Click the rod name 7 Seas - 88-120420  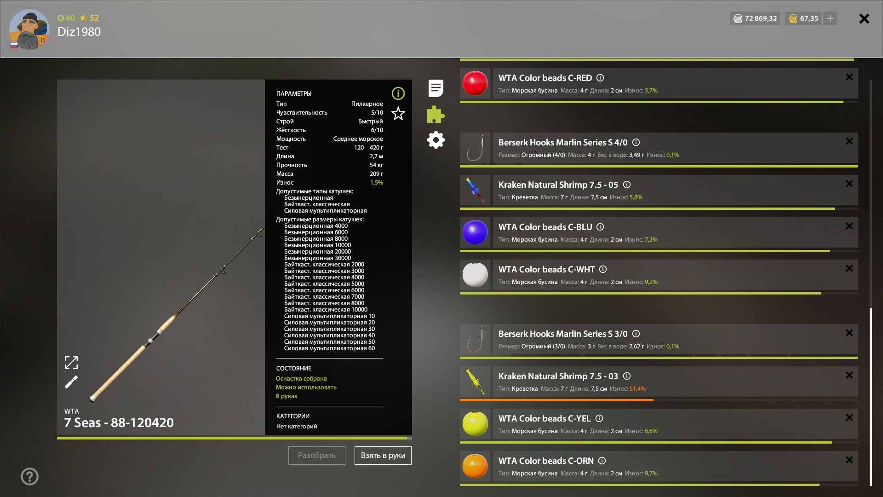(119, 423)
